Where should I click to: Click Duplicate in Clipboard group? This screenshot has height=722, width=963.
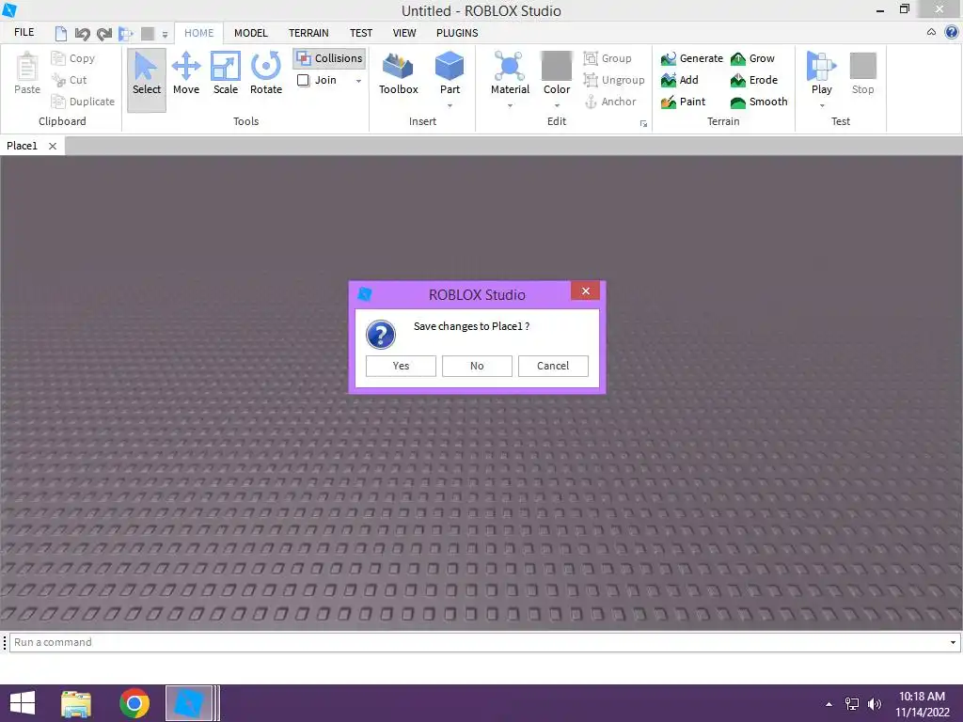[83, 102]
